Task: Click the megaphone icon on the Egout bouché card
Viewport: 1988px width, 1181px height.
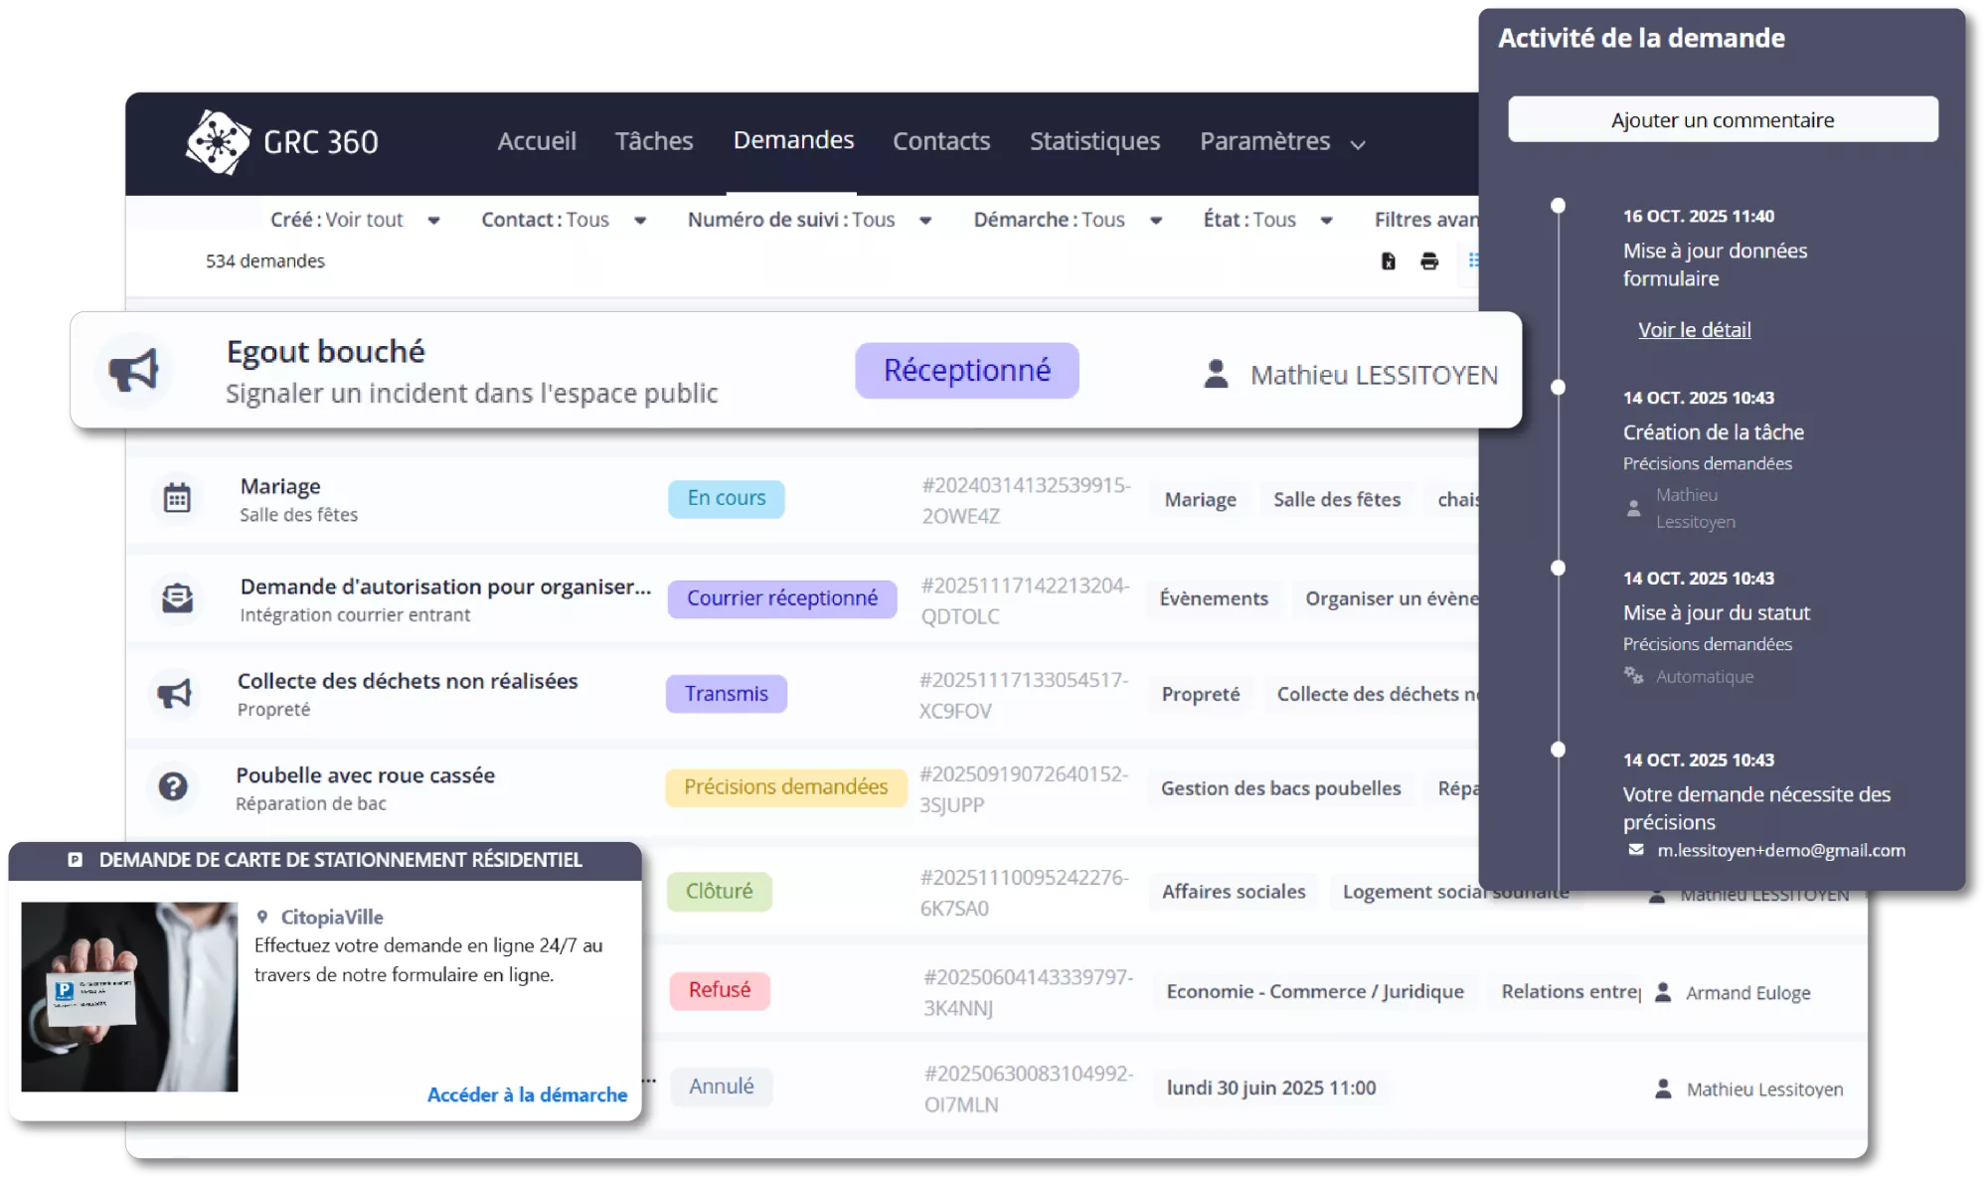Action: 134,370
